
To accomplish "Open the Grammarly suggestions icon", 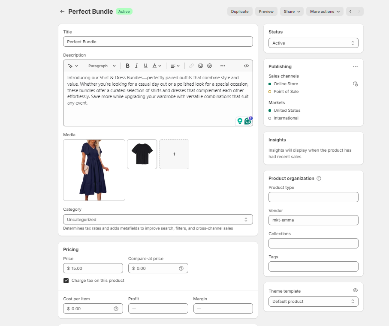I will coord(248,121).
